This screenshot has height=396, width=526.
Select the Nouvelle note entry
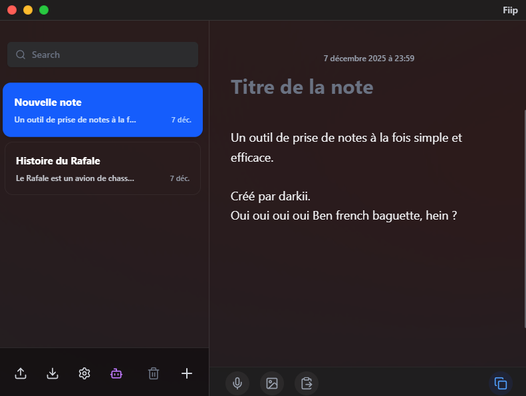(x=103, y=110)
